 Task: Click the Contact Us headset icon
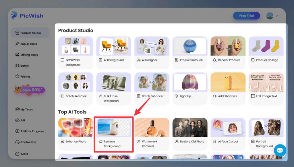click(x=17, y=142)
